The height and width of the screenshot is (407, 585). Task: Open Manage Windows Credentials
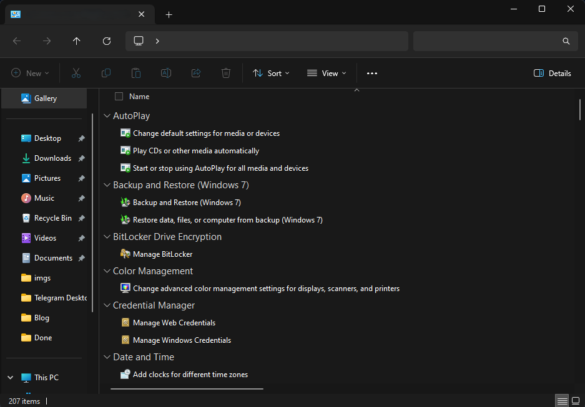click(176, 340)
